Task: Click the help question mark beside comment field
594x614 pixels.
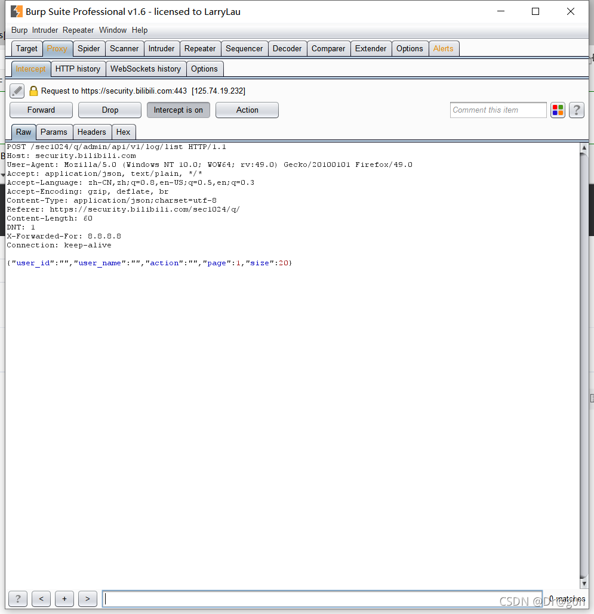Action: pyautogui.click(x=576, y=110)
